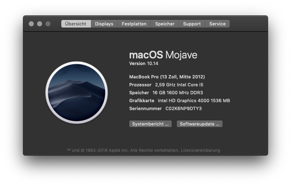Show the Speicher tab
Image resolution: width=291 pixels, height=186 pixels.
pyautogui.click(x=165, y=24)
